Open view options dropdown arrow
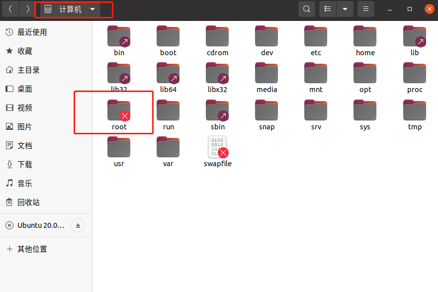438x292 pixels. coord(345,9)
